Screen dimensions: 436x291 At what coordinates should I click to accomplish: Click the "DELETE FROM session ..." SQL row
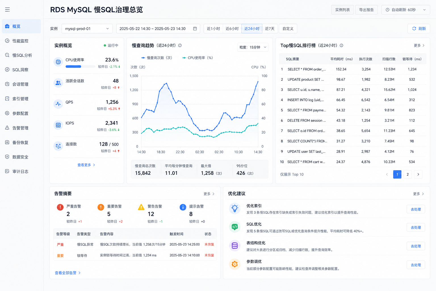tap(353, 120)
